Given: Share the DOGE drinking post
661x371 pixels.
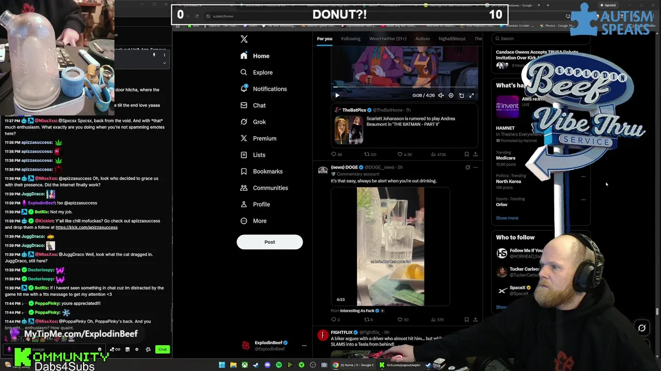Looking at the screenshot, I should coord(475,319).
